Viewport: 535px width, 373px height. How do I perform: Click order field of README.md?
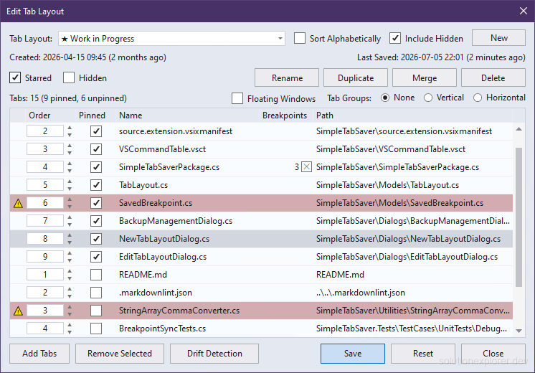pyautogui.click(x=45, y=275)
